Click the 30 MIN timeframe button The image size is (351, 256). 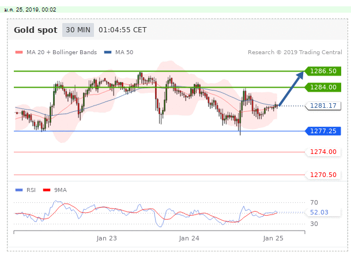78,30
